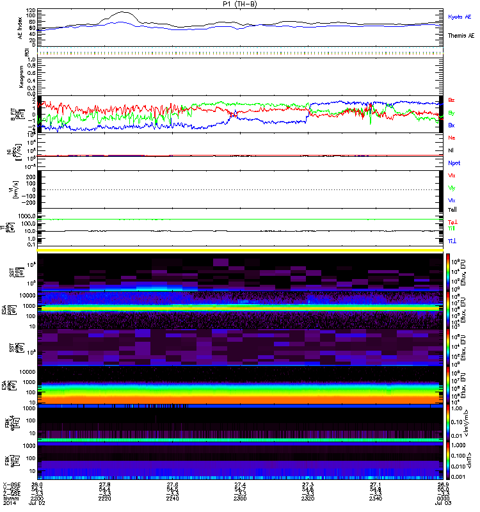Click the black AE curve peak

(x=122, y=13)
